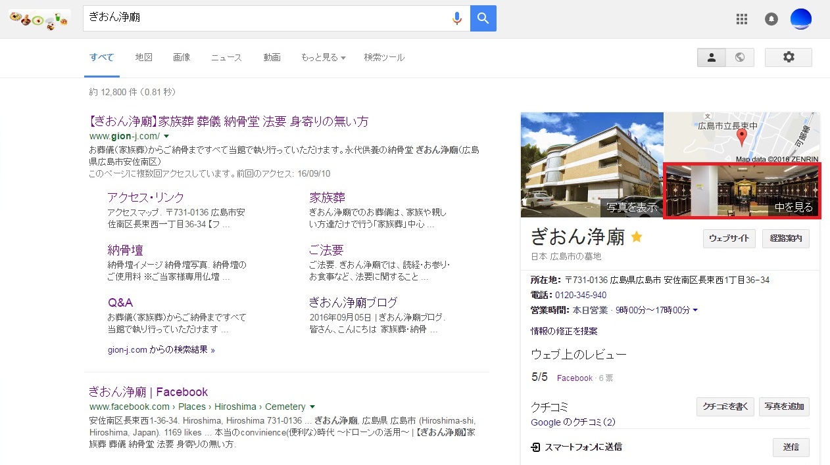
Task: Open the ご法要 sitelink
Action: (x=326, y=250)
